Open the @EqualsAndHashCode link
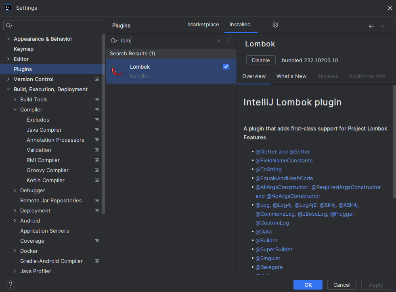This screenshot has height=292, width=396. tap(284, 179)
